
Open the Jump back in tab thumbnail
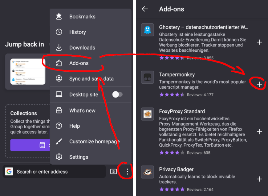(x=28, y=71)
